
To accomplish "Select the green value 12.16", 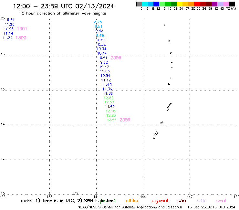I will coord(110,111).
